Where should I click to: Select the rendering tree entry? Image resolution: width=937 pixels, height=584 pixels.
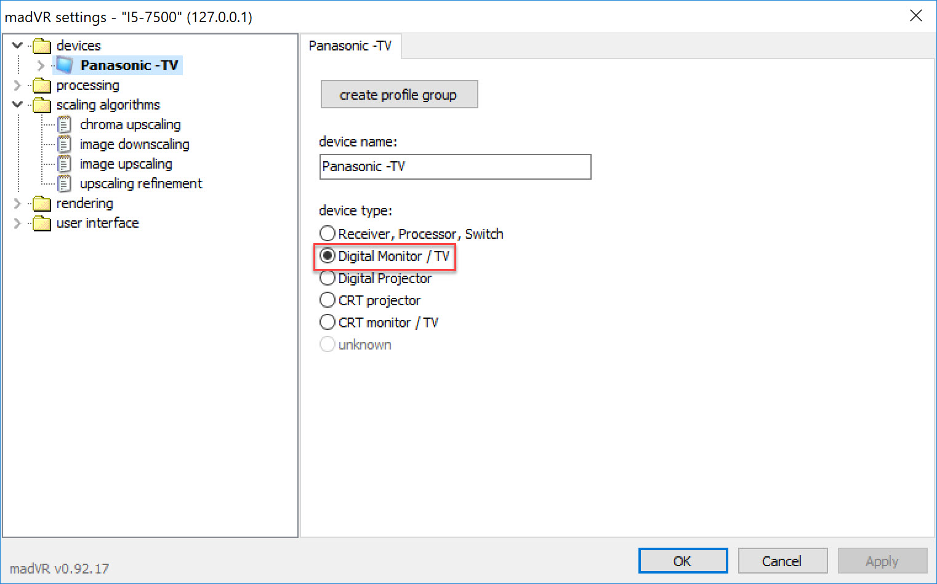coord(85,203)
